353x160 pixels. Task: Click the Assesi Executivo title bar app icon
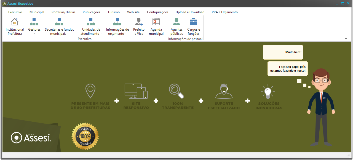pyautogui.click(x=4, y=4)
